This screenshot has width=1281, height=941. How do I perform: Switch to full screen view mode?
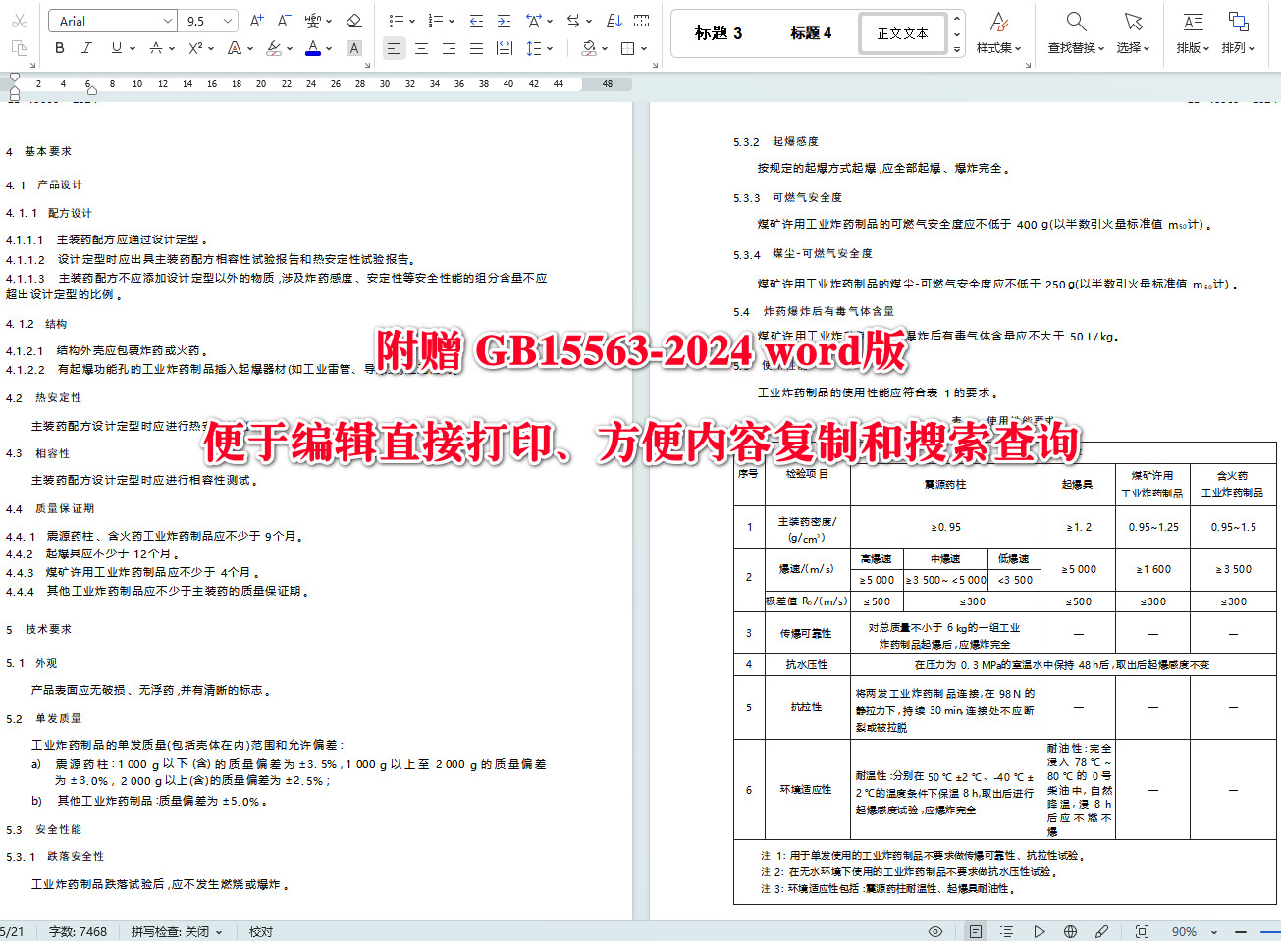[1142, 931]
